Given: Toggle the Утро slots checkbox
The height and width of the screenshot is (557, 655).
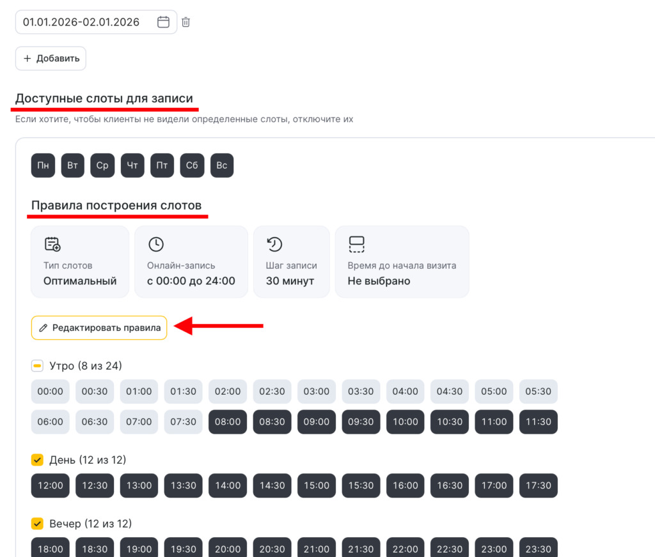Looking at the screenshot, I should click(37, 366).
